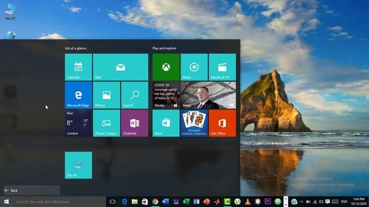Open the Phone Companion tile
The width and height of the screenshot is (369, 207).
point(107,123)
